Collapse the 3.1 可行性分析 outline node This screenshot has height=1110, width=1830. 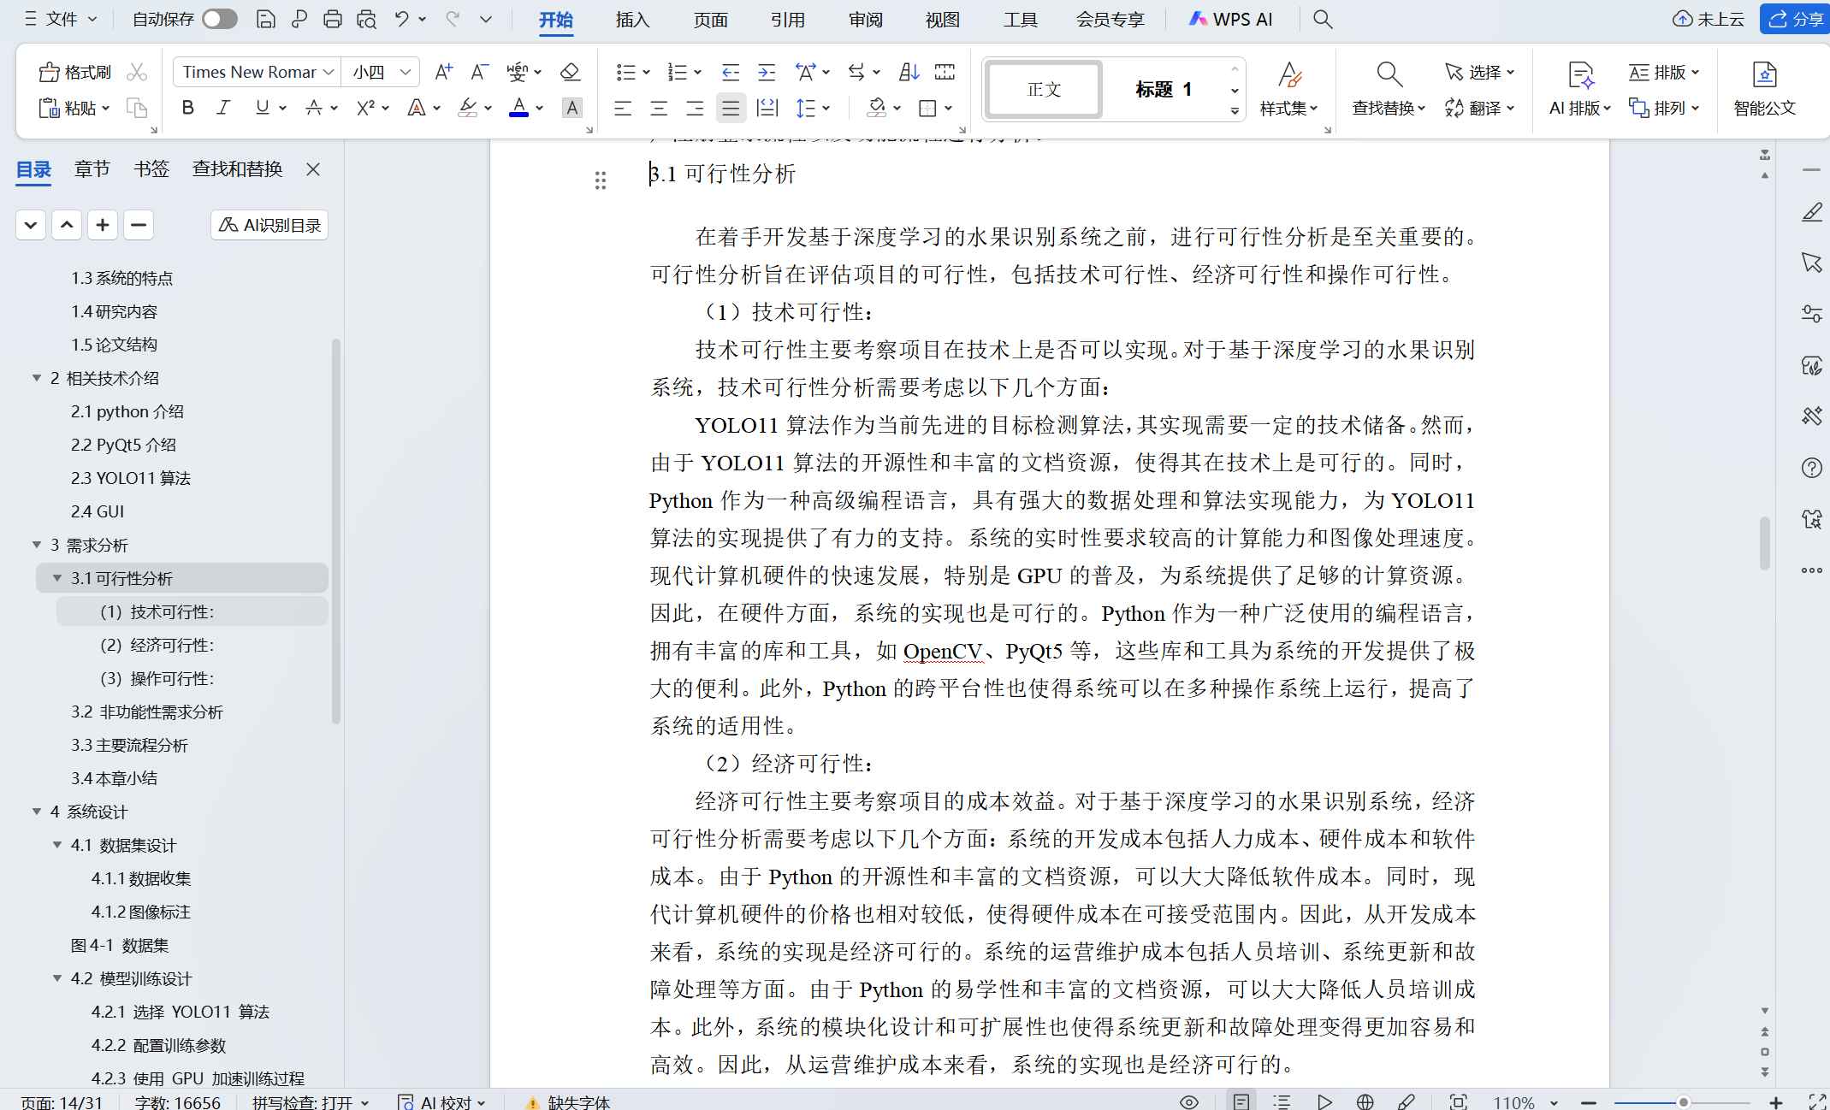[57, 578]
